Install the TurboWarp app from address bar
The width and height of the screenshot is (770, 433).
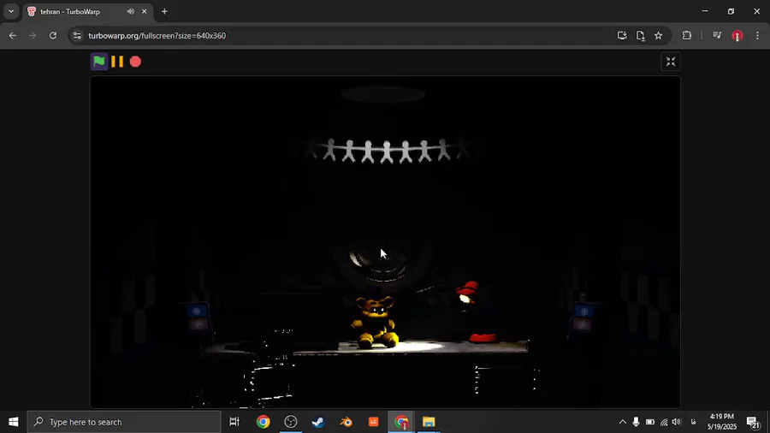click(622, 35)
